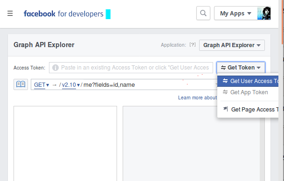Select Get User Access Token option
Screen dimensions: 284x181
tap(248, 81)
